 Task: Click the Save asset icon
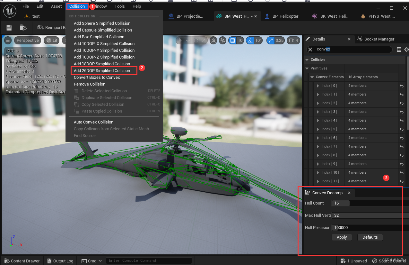9,28
